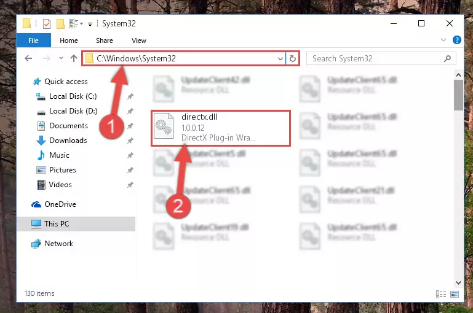Click the Downloads blue arrow icon
The image size is (473, 313).
(x=41, y=141)
